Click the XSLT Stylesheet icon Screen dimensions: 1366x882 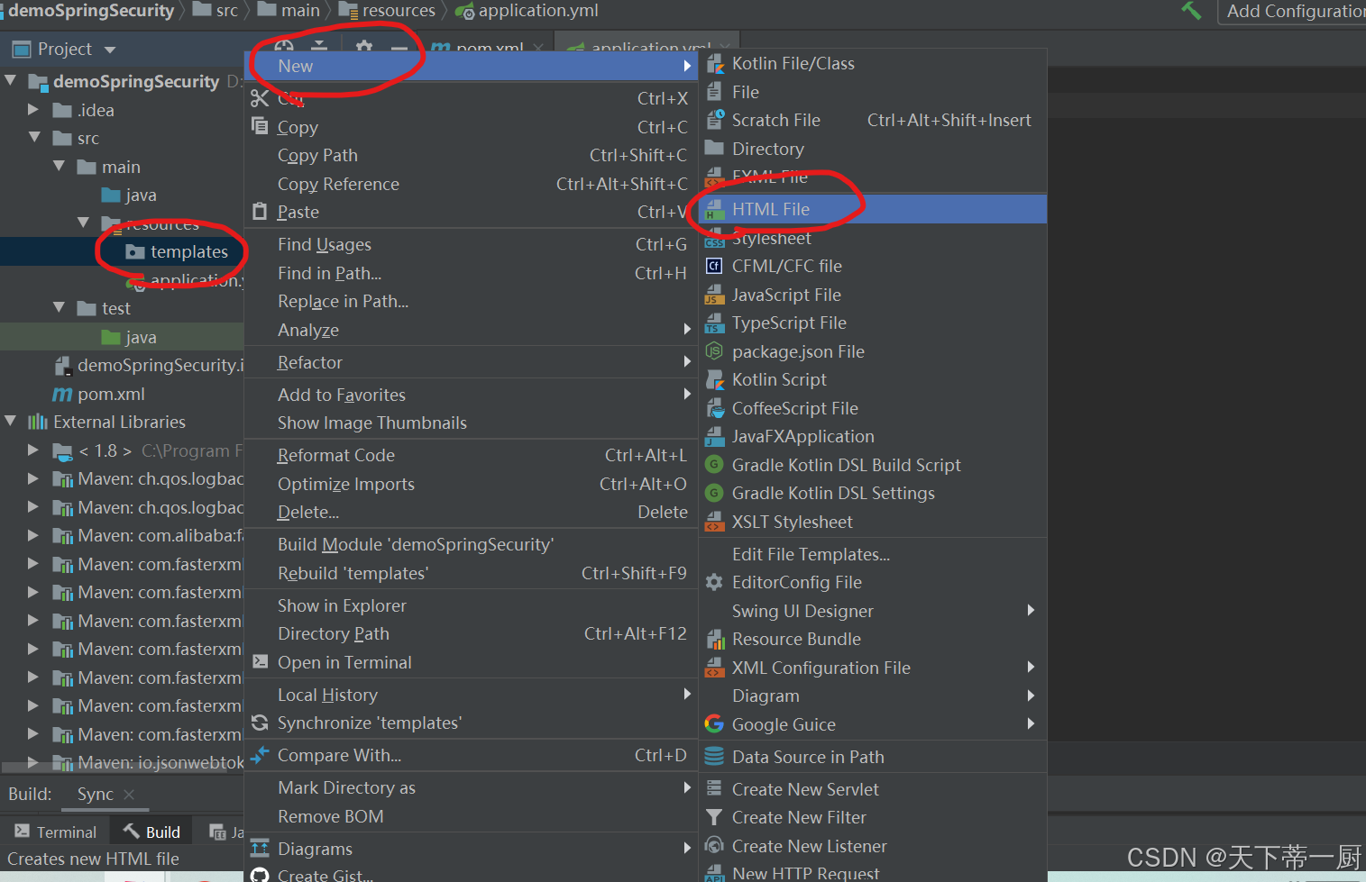click(x=715, y=522)
